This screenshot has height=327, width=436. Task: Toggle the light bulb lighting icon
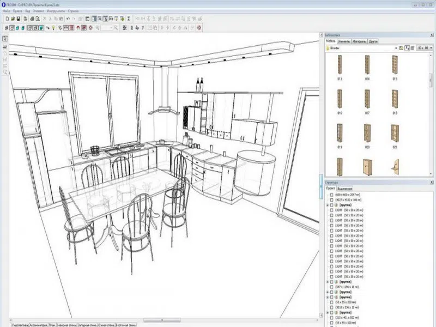(53, 28)
